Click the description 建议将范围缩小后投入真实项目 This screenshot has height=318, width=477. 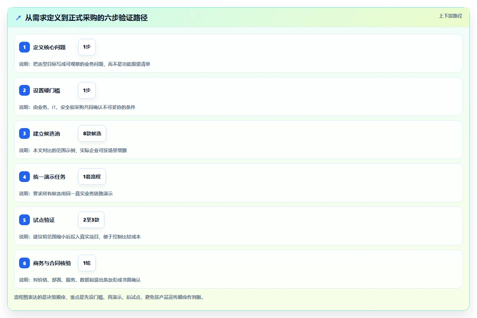80,237
